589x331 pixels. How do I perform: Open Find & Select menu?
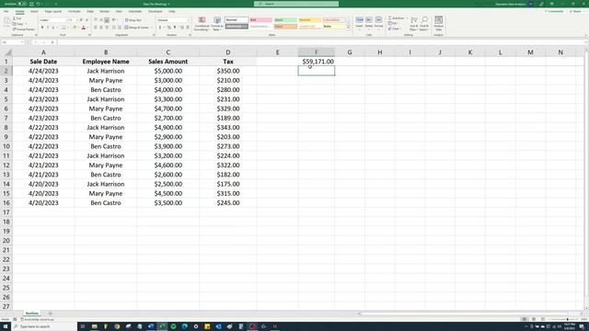(424, 24)
